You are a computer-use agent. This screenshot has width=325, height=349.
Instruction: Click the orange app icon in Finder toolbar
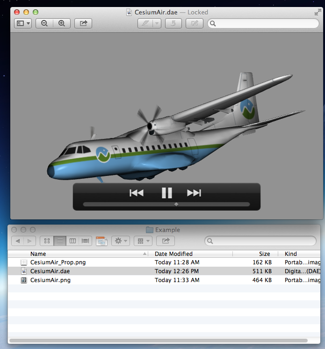click(x=101, y=241)
